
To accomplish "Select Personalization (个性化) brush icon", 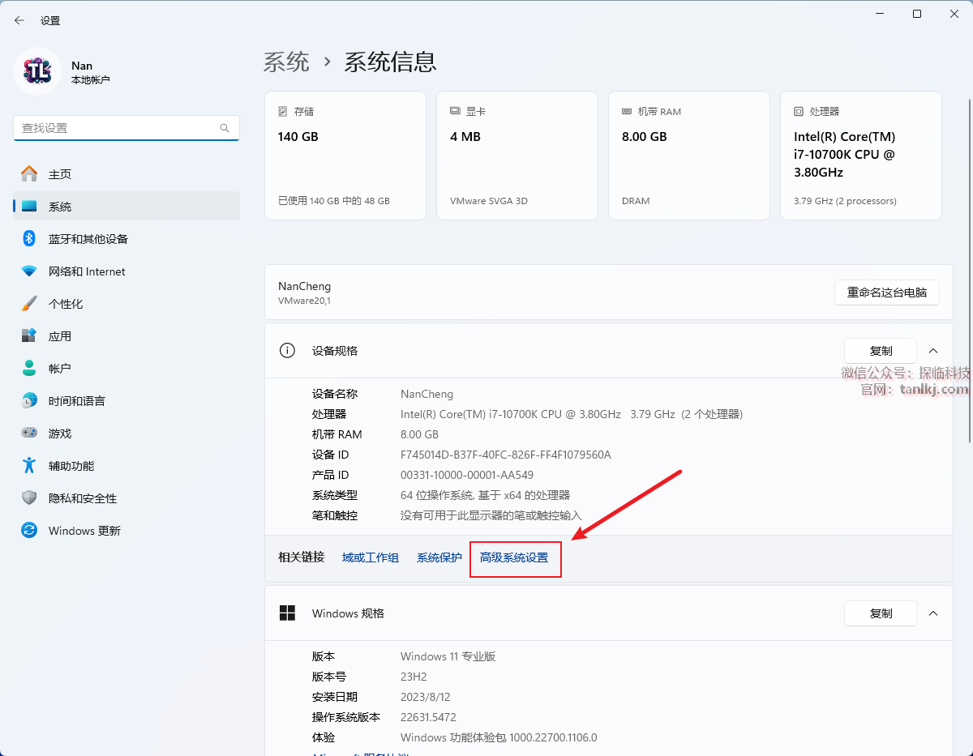I will click(29, 304).
